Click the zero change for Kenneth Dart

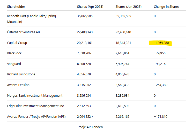click(155, 16)
